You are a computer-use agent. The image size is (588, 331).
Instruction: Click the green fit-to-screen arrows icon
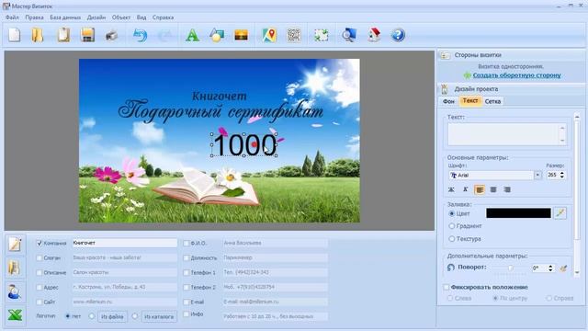321,35
